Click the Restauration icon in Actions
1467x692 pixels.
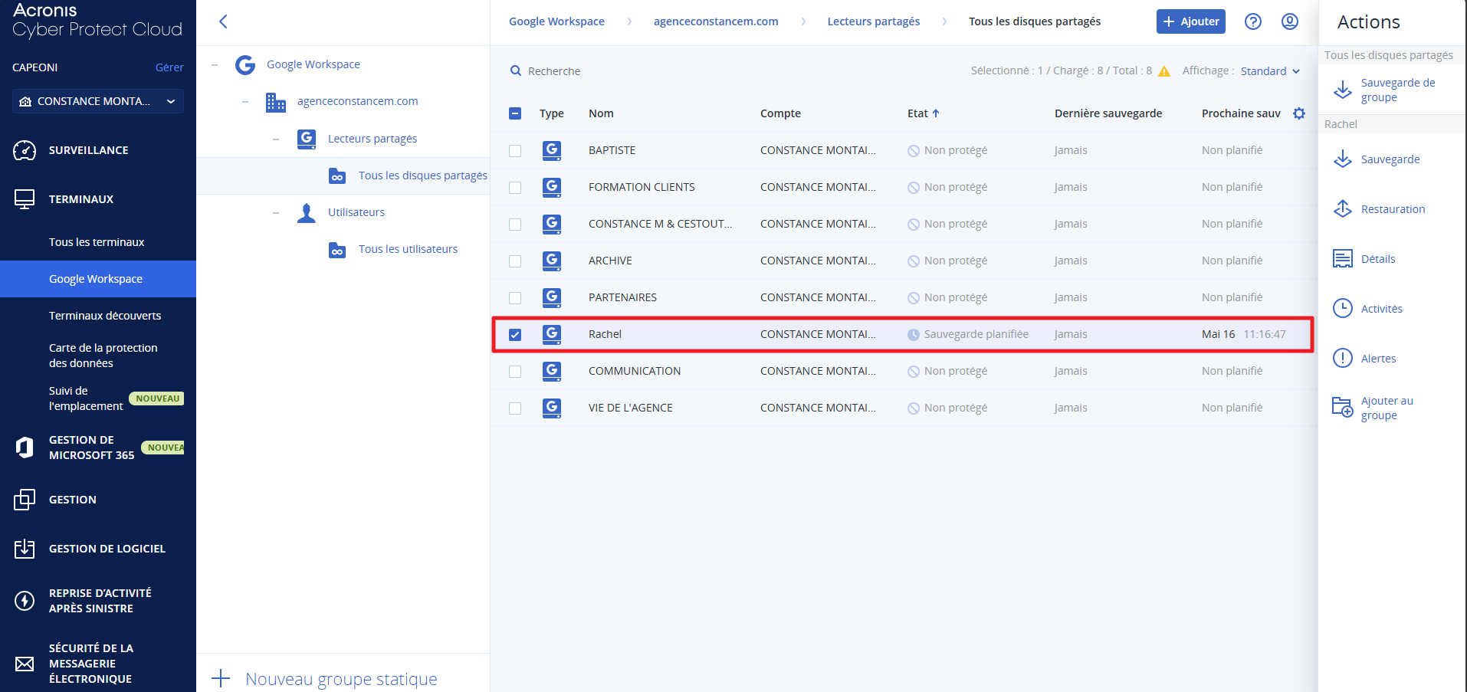point(1343,208)
